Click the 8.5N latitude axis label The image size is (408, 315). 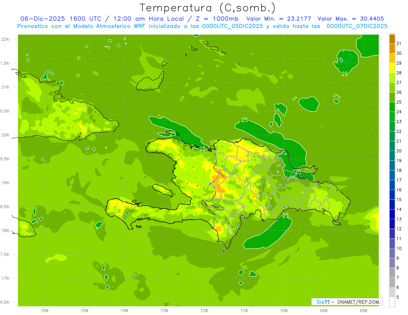tap(5, 207)
